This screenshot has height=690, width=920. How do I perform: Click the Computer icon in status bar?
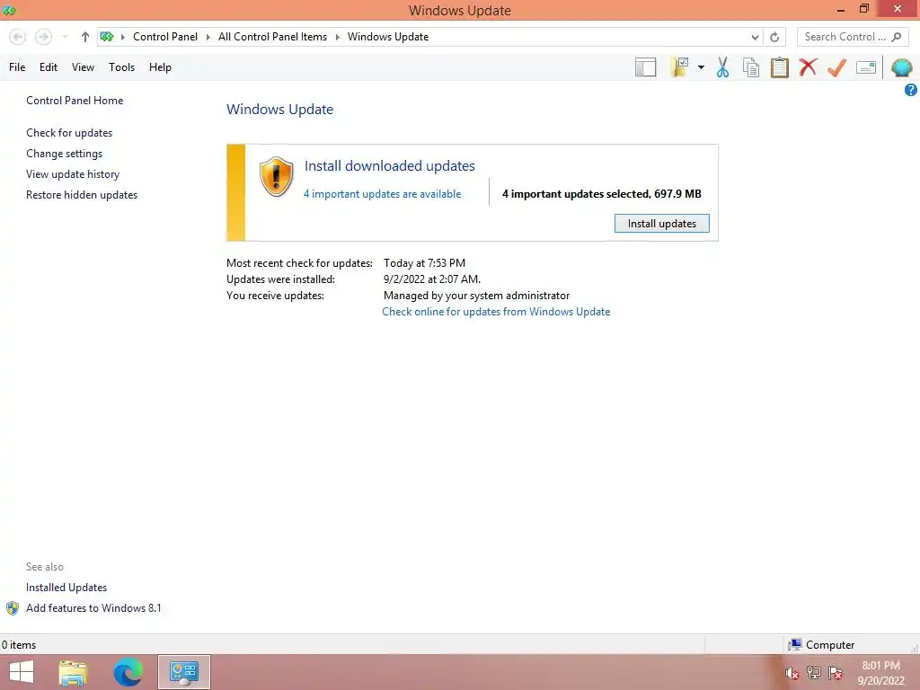(x=795, y=645)
